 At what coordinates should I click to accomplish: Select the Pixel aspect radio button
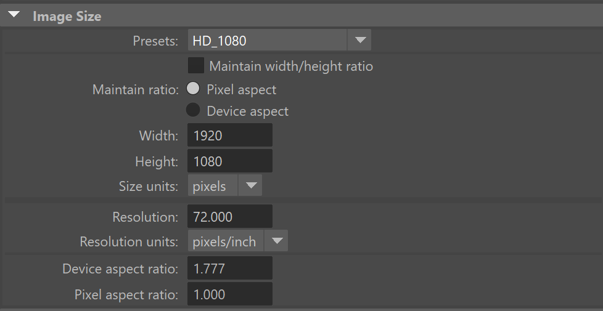194,88
